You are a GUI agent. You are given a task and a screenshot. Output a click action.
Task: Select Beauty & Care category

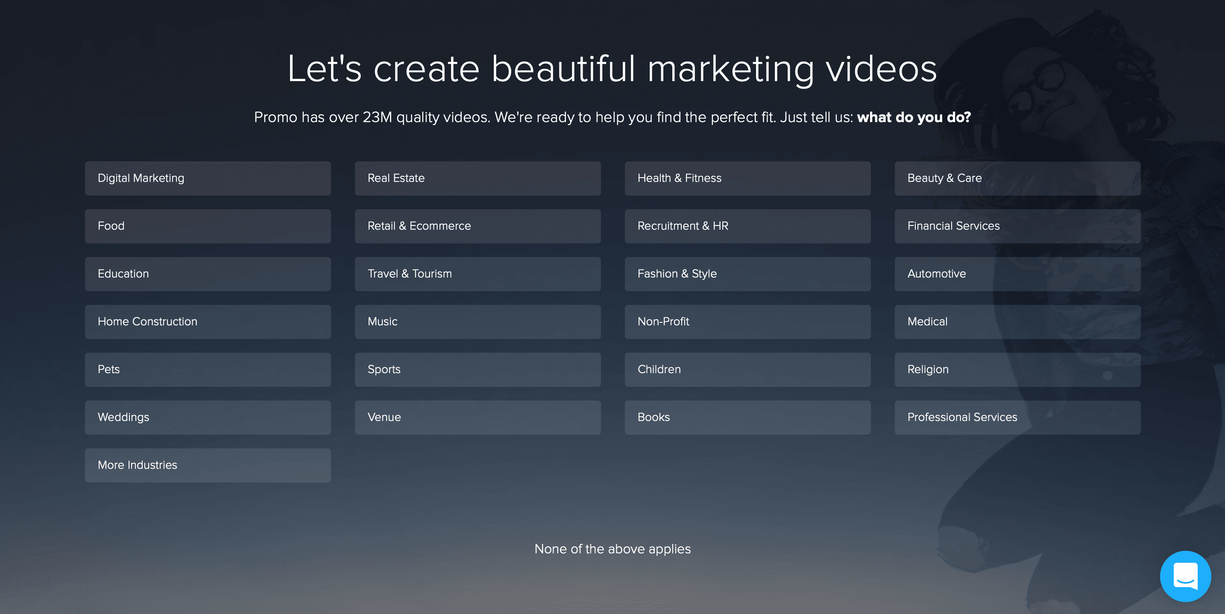click(x=1017, y=178)
